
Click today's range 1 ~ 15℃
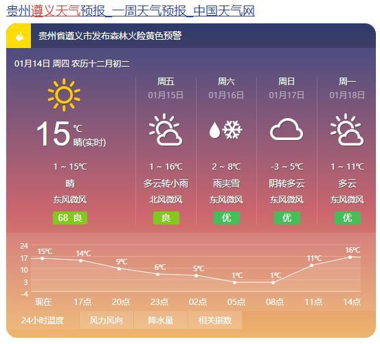[70, 167]
